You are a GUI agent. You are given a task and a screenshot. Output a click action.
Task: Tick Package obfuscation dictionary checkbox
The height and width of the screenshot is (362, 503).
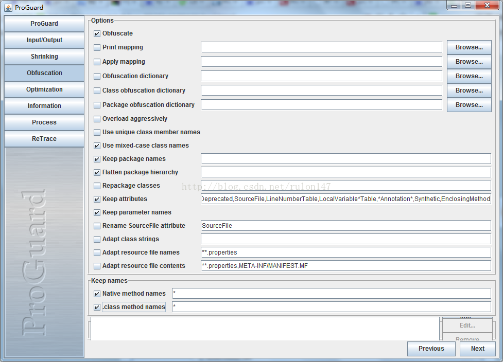(x=97, y=105)
